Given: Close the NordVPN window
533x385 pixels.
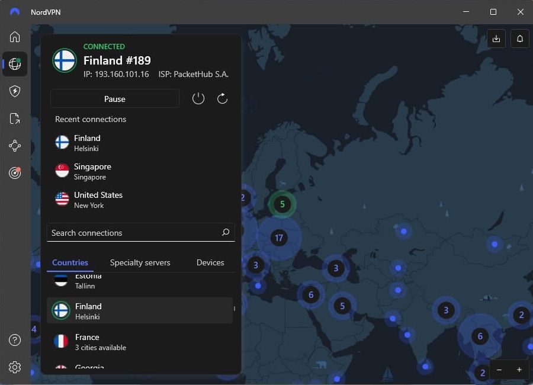Looking at the screenshot, I should point(521,12).
